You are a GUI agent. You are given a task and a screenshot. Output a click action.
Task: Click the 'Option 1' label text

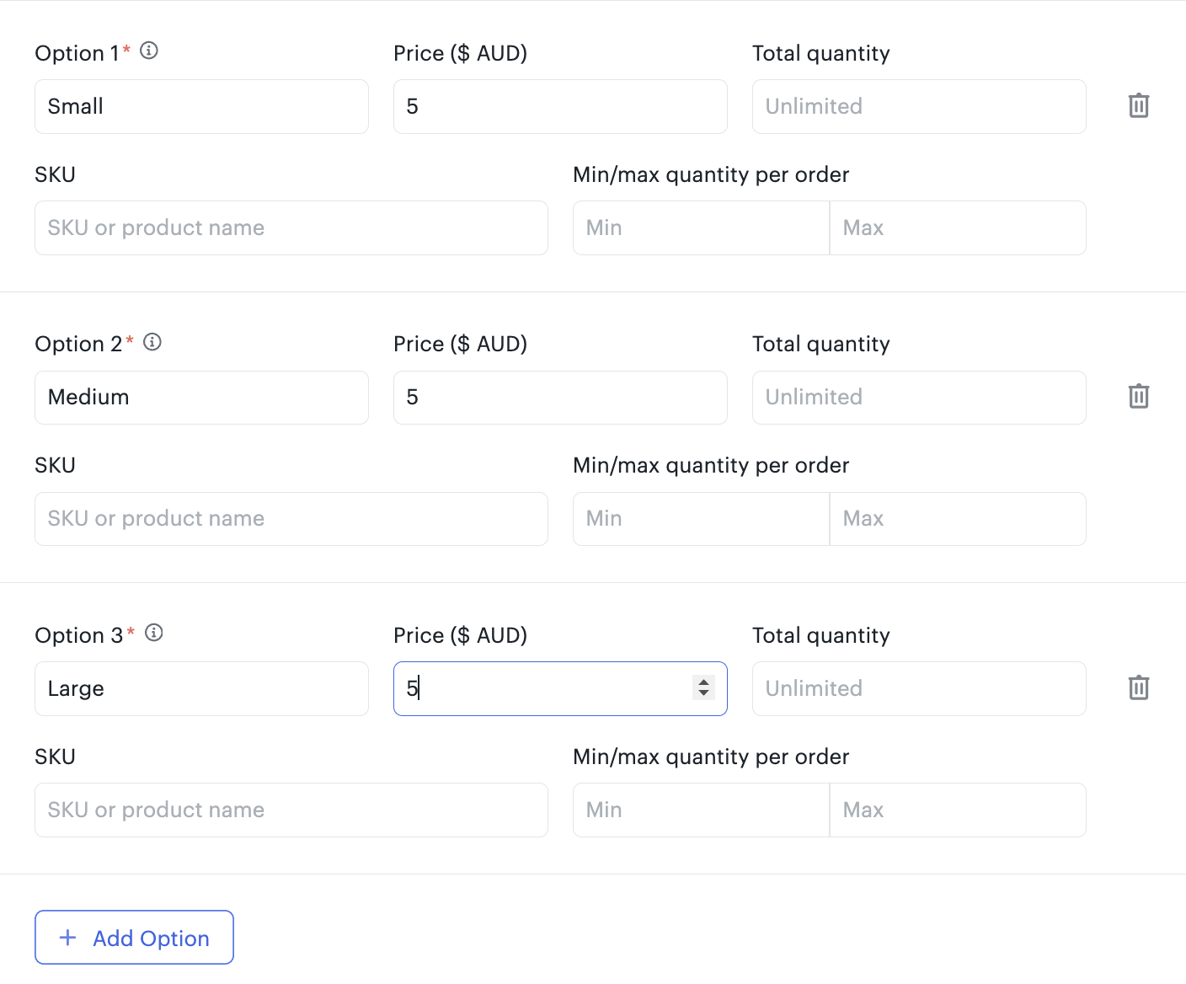point(77,53)
